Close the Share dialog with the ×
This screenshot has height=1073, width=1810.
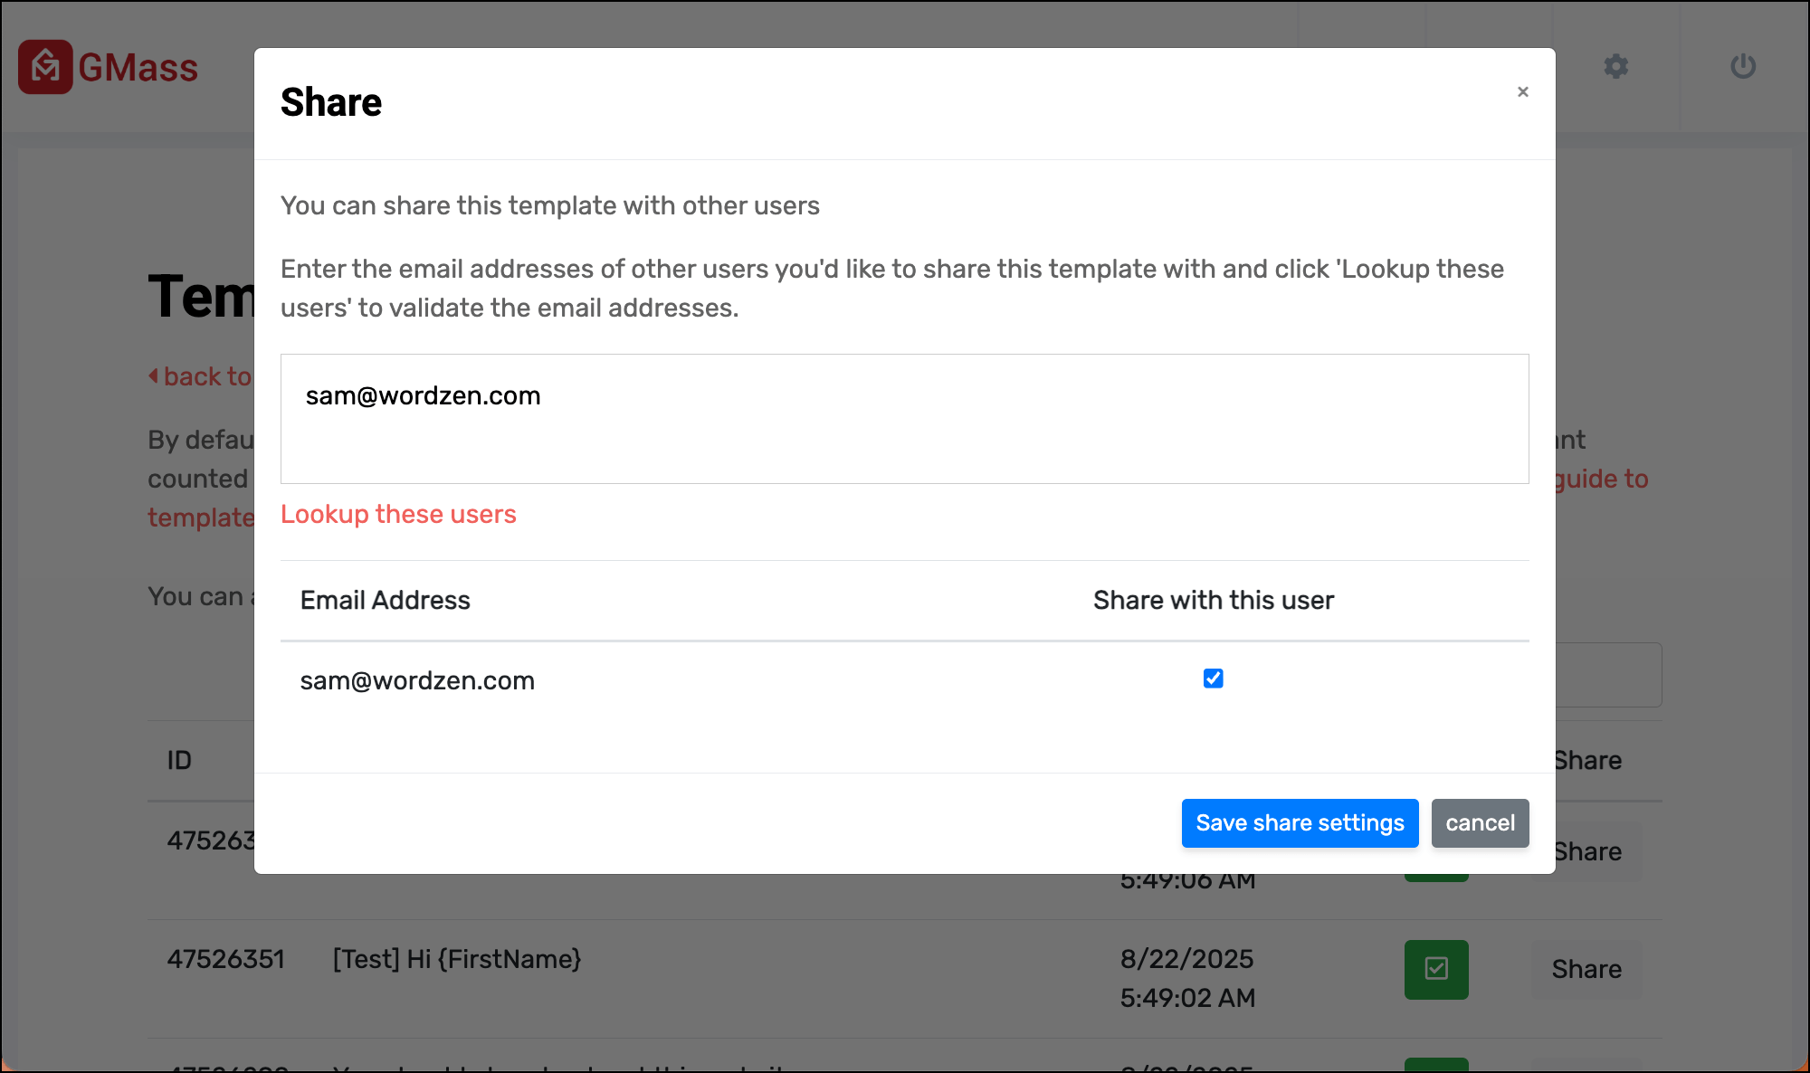pyautogui.click(x=1523, y=91)
